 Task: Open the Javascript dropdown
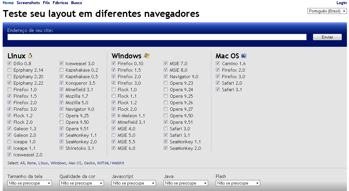pos(134,183)
